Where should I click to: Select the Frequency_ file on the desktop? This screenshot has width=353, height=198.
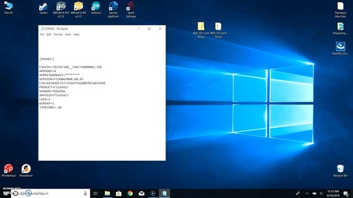pyautogui.click(x=340, y=28)
